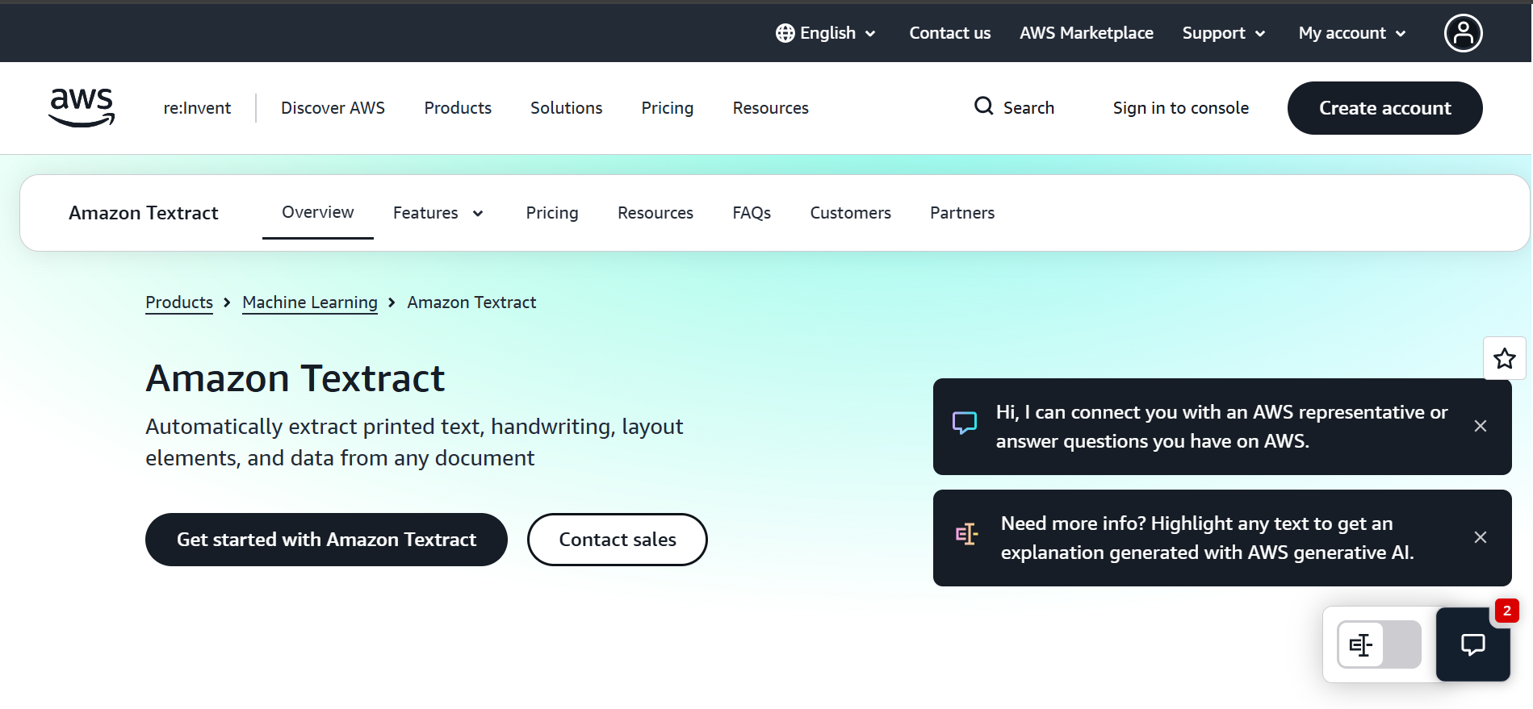
Task: Open the Discover AWS menu
Action: (333, 108)
